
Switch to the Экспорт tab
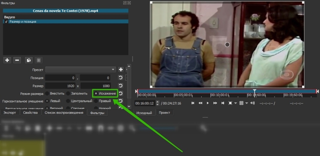10,113
